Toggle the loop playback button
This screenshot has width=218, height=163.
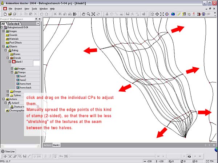click(x=189, y=156)
